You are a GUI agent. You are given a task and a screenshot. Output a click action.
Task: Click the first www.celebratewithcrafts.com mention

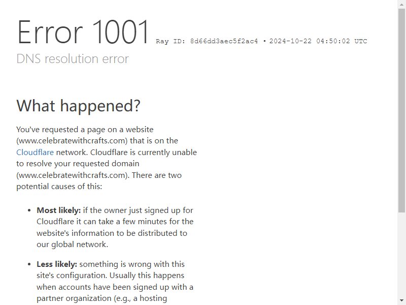coord(72,141)
